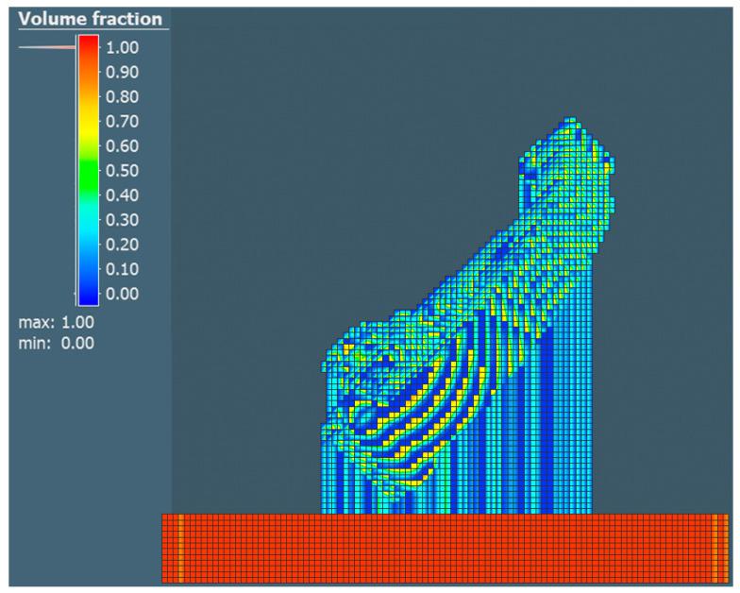740x593 pixels.
Task: Select the 0.00 legend tick label
Action: pos(124,294)
